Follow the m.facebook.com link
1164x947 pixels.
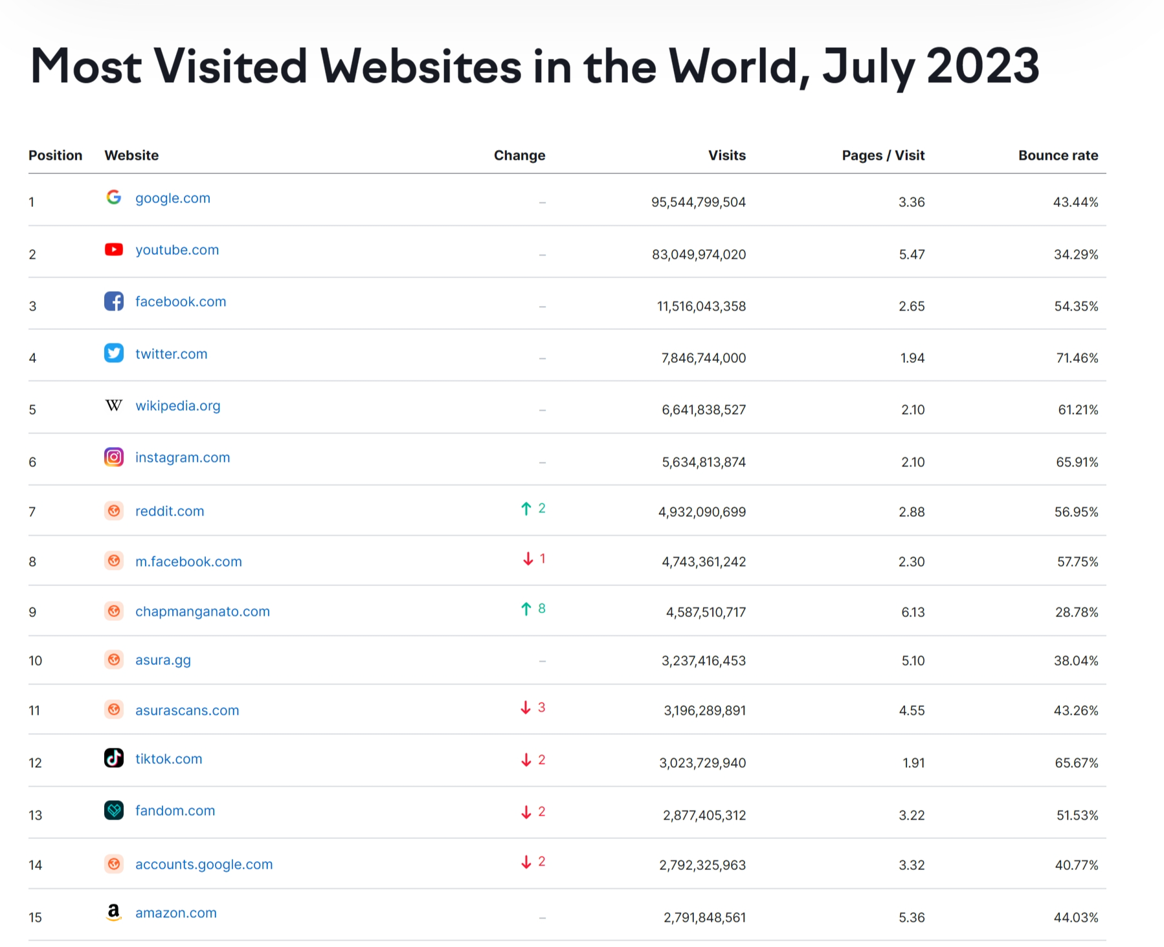(188, 561)
